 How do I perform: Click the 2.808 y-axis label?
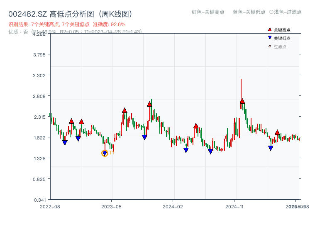click(39, 96)
